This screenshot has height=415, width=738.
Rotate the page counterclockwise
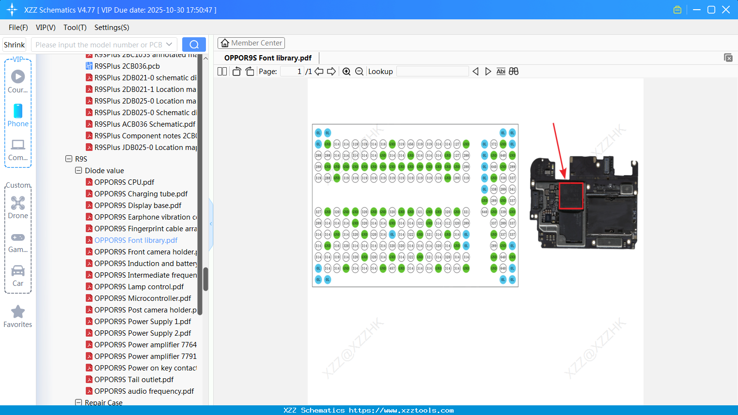pyautogui.click(x=236, y=72)
